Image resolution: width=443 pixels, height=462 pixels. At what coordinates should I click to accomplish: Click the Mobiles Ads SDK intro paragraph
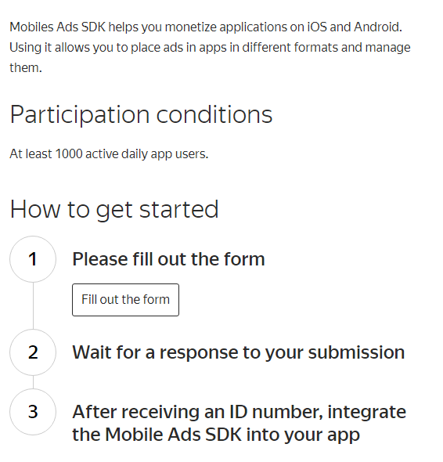(210, 47)
